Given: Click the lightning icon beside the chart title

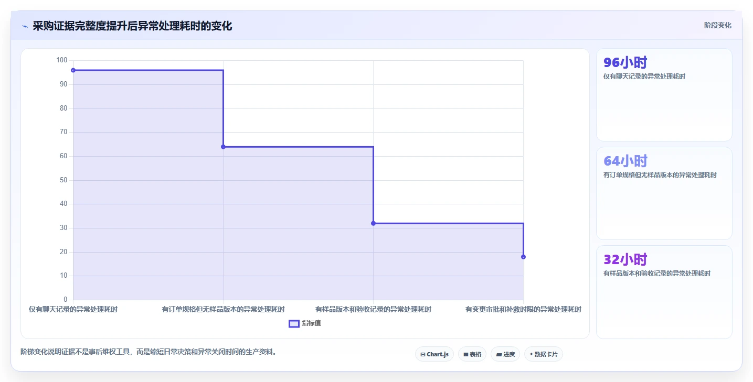Looking at the screenshot, I should (x=25, y=26).
